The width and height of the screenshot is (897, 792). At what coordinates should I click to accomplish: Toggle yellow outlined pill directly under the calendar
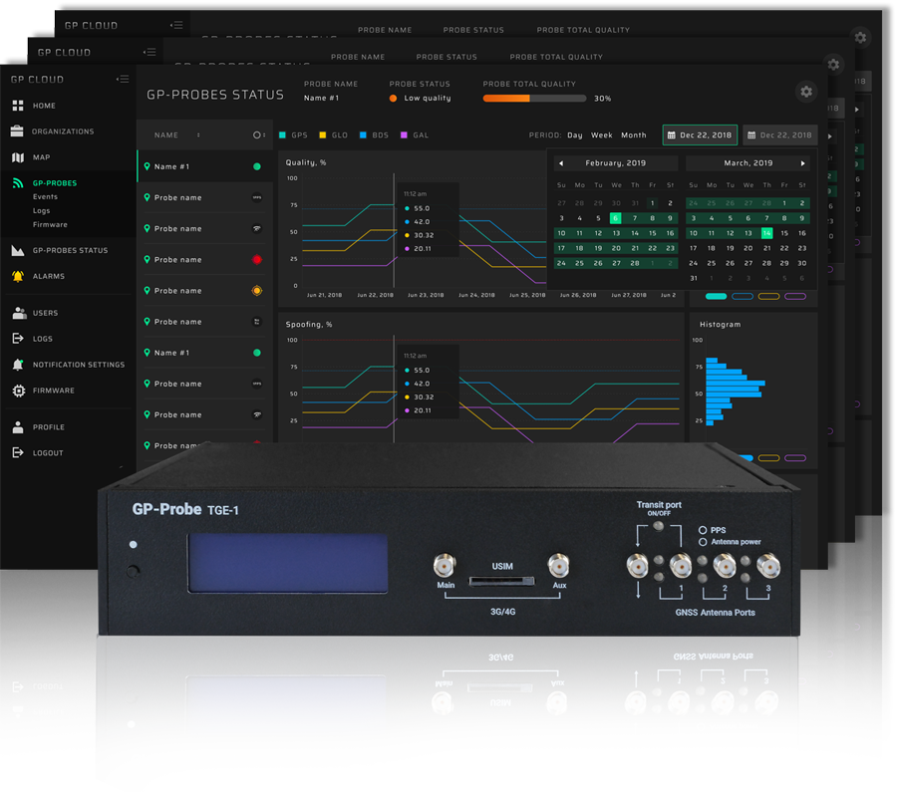(768, 296)
